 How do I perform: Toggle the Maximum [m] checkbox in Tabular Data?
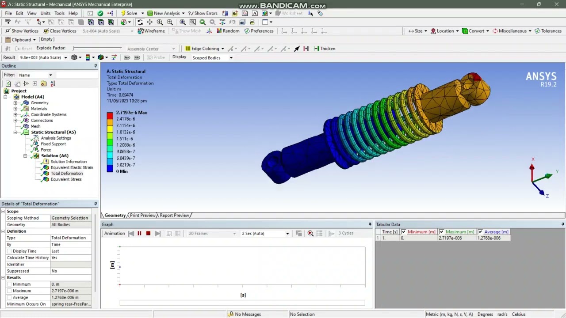coord(441,232)
